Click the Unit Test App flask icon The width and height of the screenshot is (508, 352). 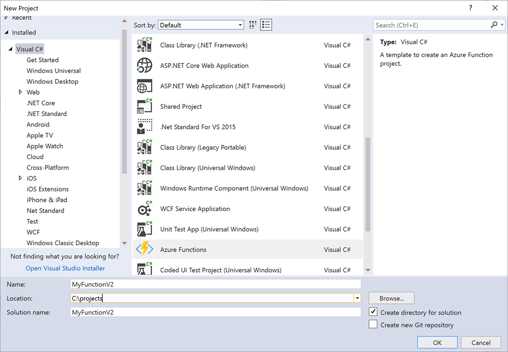click(x=144, y=229)
